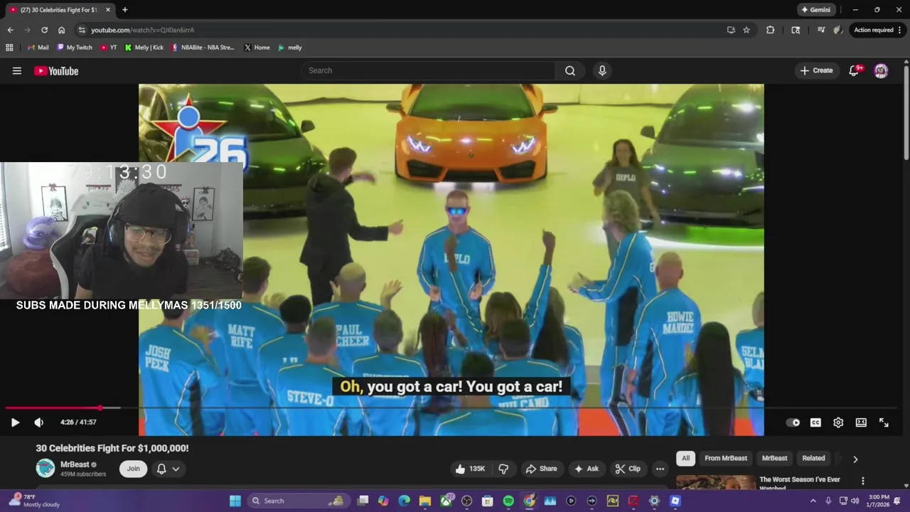Open the YouTube guide hamburger menu
The width and height of the screenshot is (910, 512).
(x=17, y=70)
